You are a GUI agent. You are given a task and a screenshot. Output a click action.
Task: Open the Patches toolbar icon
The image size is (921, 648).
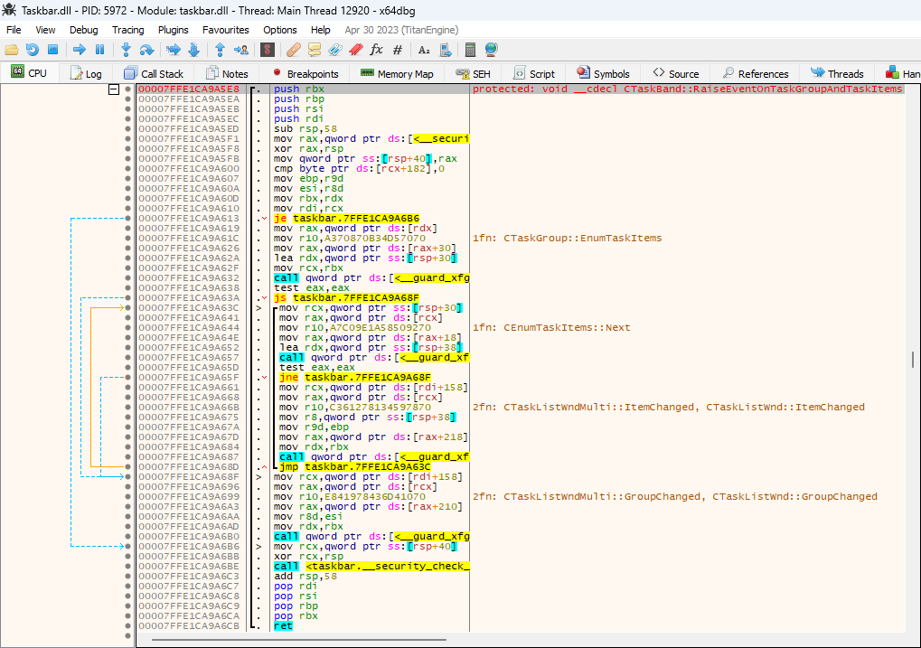point(294,50)
